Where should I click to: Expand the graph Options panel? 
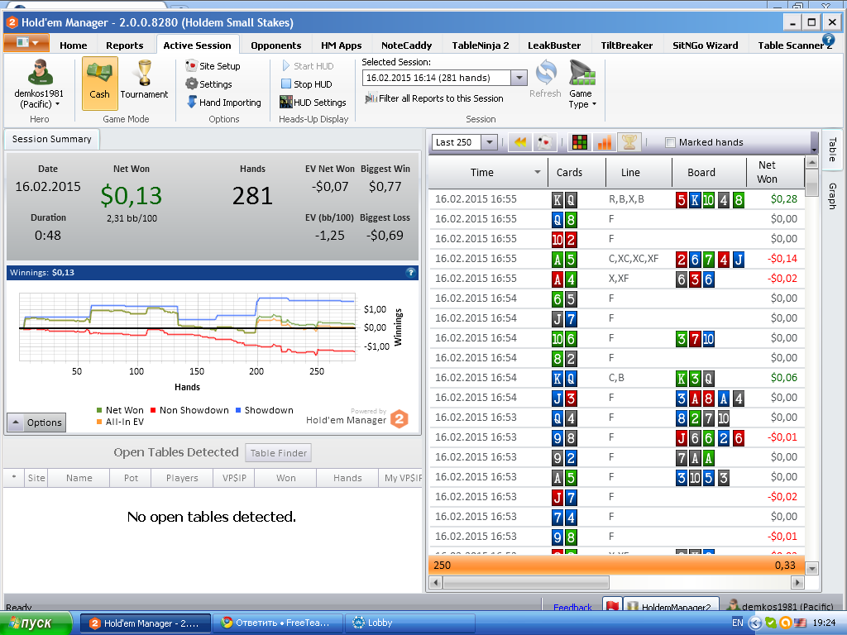tap(36, 423)
